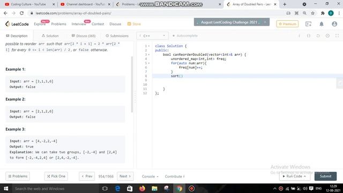Collapse code fold arrow on line 1
This screenshot has width=343, height=193.
tap(149, 46)
